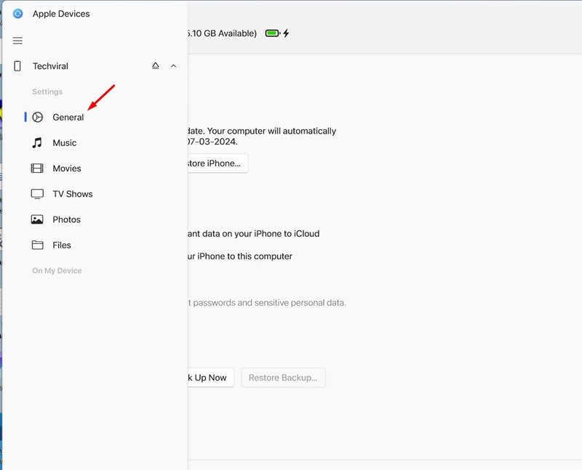Click the TV Shows monitor icon
582x470 pixels.
click(37, 194)
